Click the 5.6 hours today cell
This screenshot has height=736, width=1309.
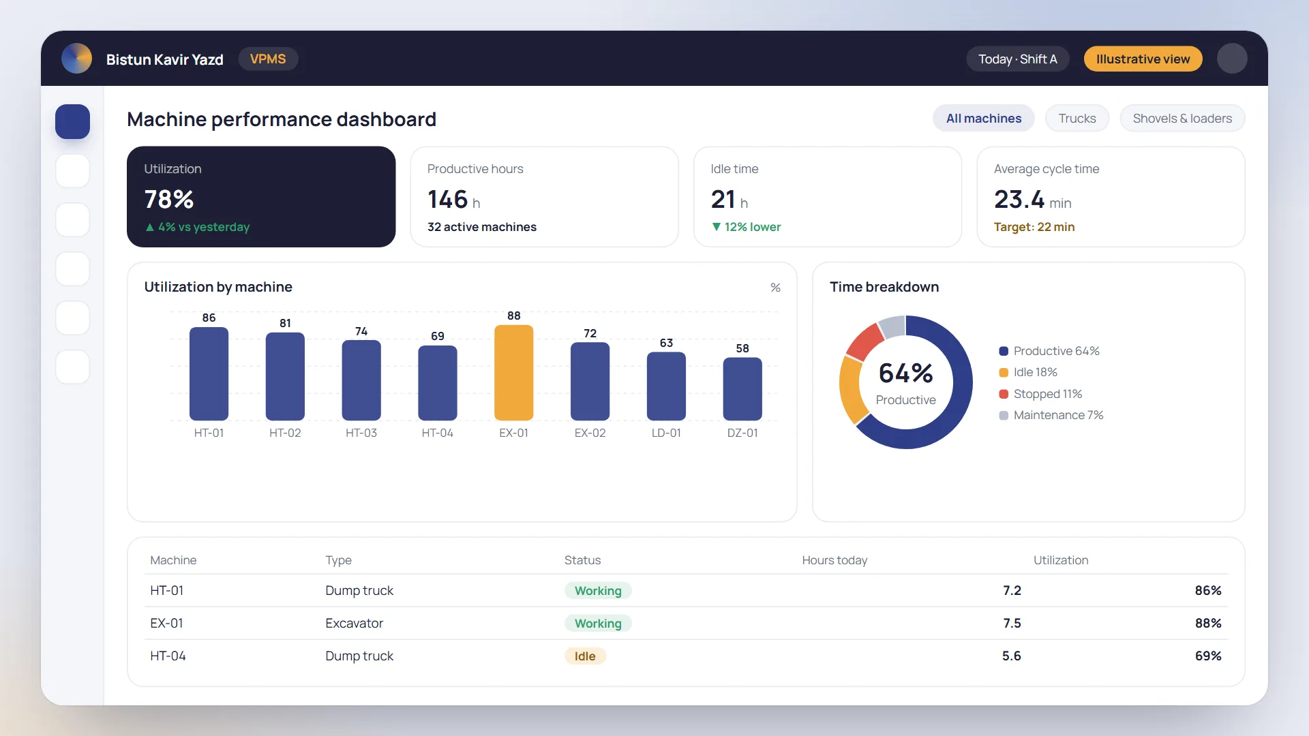(x=1012, y=656)
